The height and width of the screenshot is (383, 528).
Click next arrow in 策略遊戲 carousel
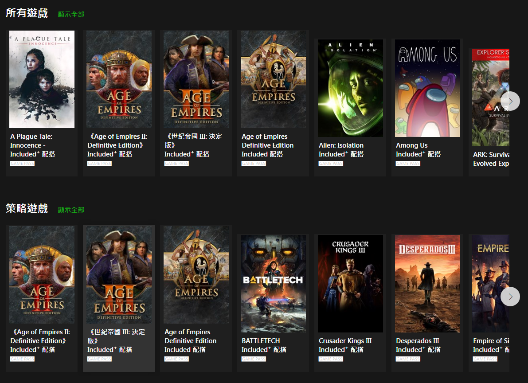pyautogui.click(x=510, y=297)
